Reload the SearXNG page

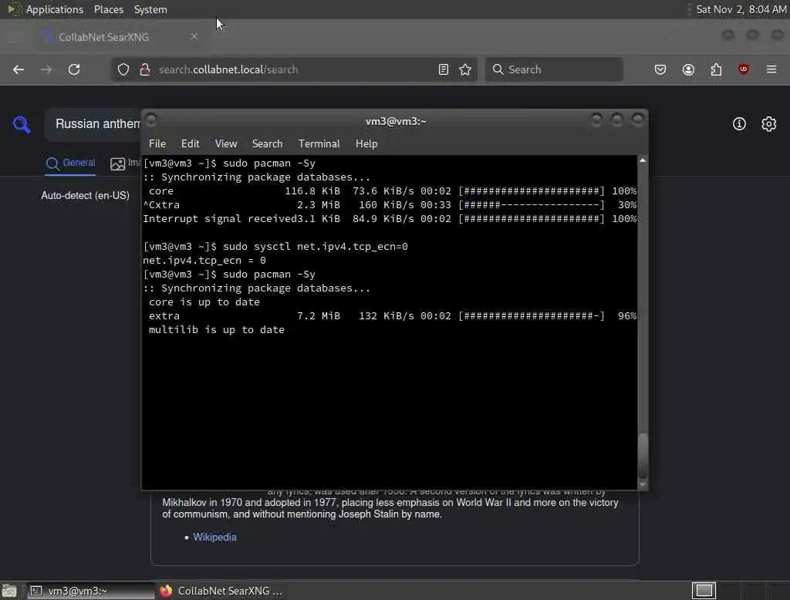tap(74, 69)
